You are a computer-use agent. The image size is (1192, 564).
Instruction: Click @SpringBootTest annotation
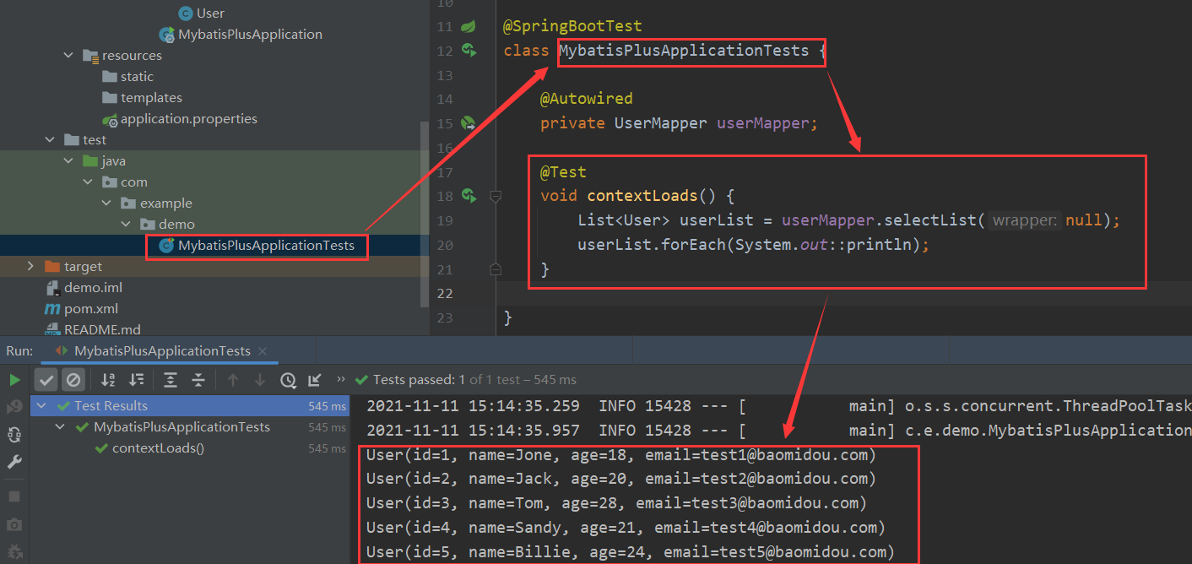tap(572, 27)
